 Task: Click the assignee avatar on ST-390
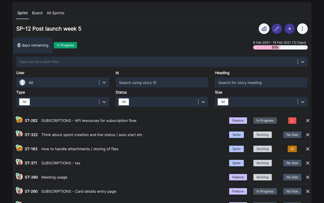click(19, 177)
